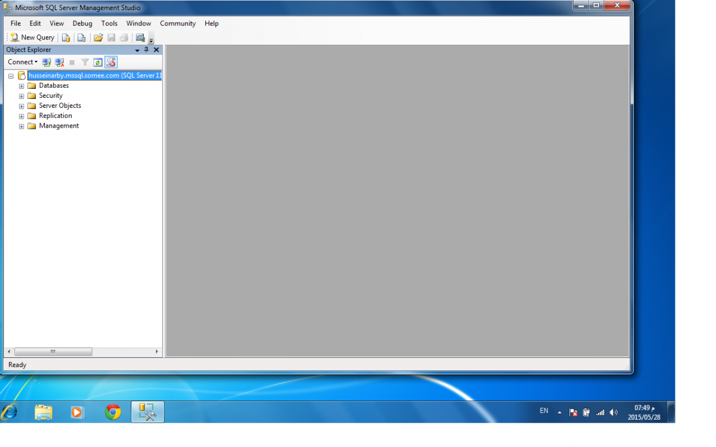The height and width of the screenshot is (447, 716).
Task: Click the volume speaker icon
Action: (613, 412)
